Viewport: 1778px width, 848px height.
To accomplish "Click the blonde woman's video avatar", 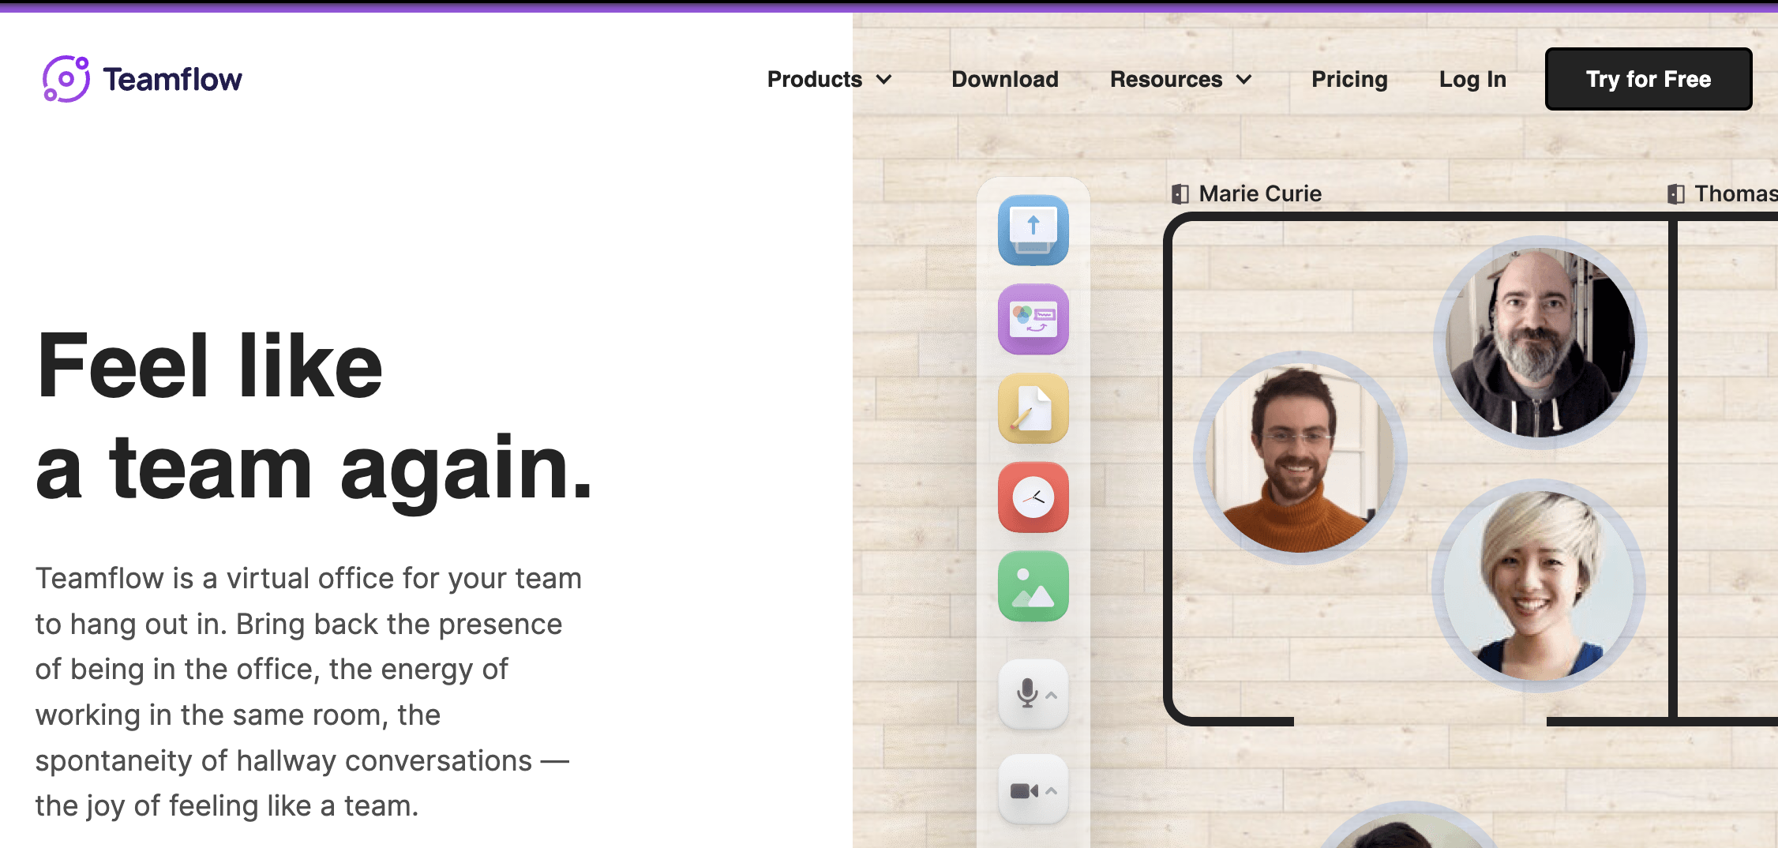I will (x=1538, y=586).
